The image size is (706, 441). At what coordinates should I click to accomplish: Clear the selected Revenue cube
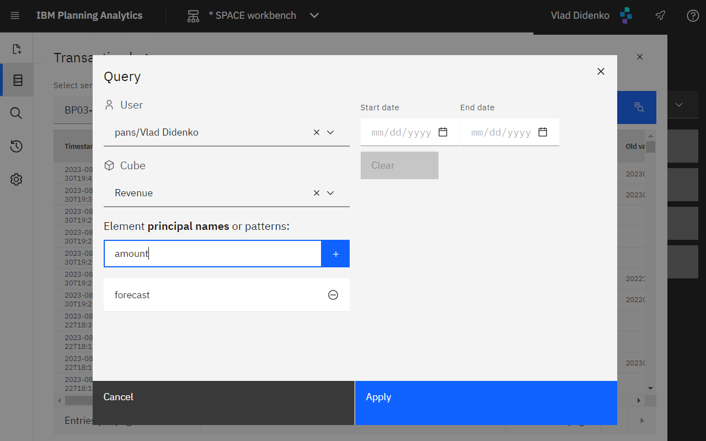click(x=317, y=193)
